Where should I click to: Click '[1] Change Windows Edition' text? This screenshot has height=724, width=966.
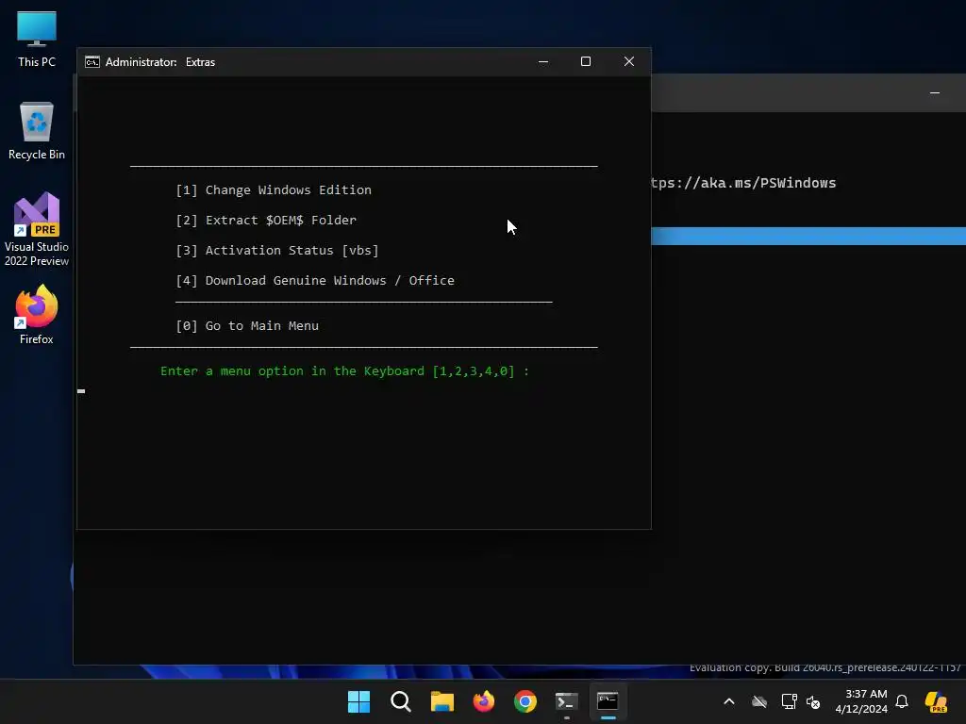[274, 189]
